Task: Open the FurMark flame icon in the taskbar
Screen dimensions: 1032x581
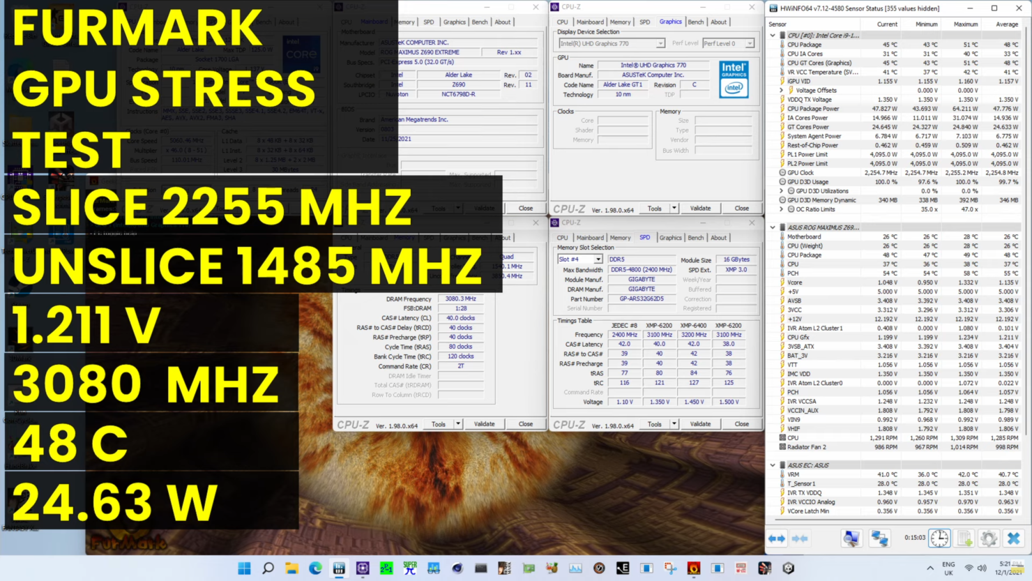Action: (x=694, y=568)
